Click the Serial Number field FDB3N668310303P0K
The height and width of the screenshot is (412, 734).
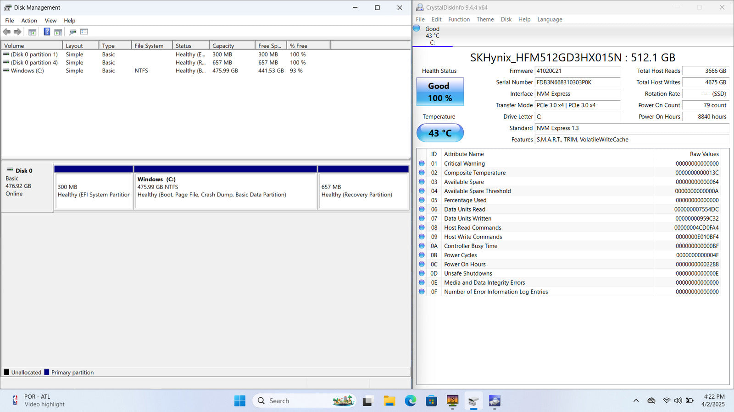click(x=578, y=82)
